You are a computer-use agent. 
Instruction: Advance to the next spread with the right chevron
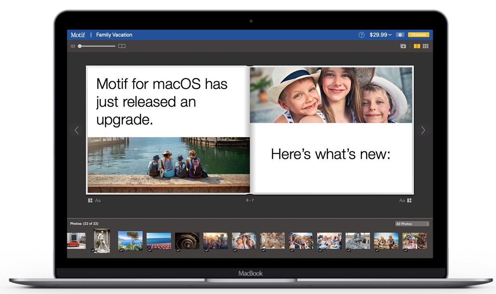423,130
